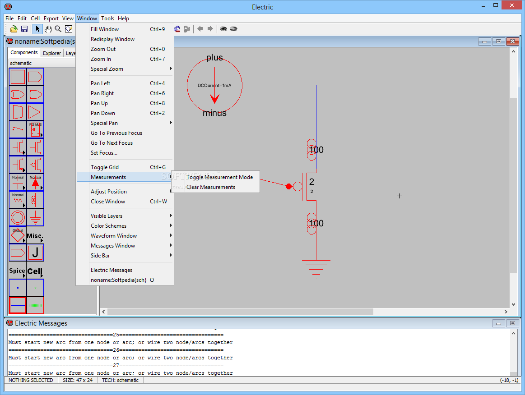Viewport: 525px width, 395px height.
Task: Click the outline edit tool icon
Action: (x=69, y=29)
